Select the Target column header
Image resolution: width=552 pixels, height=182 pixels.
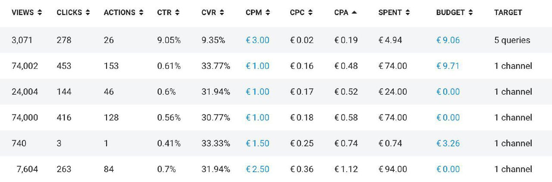[508, 13]
